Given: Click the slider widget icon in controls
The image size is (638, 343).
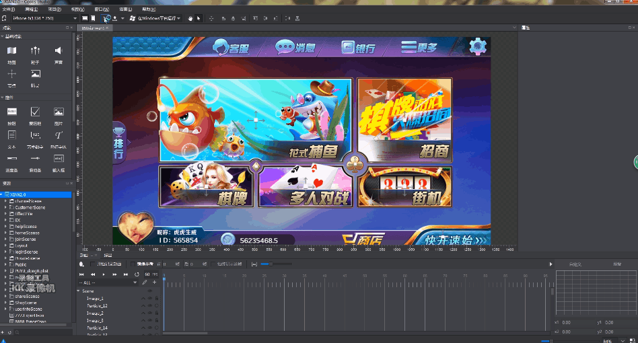Looking at the screenshot, I should tap(36, 159).
